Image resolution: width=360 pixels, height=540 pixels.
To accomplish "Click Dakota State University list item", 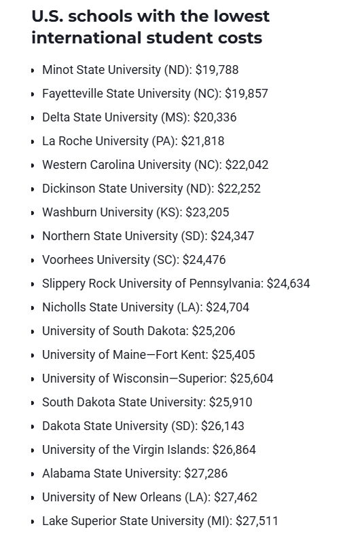I will pos(143,426).
